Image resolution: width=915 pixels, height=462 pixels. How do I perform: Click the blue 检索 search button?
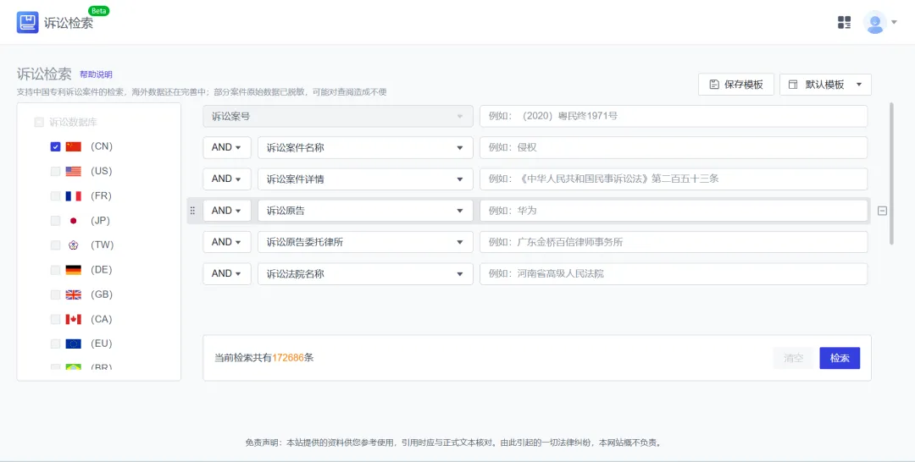pyautogui.click(x=840, y=358)
